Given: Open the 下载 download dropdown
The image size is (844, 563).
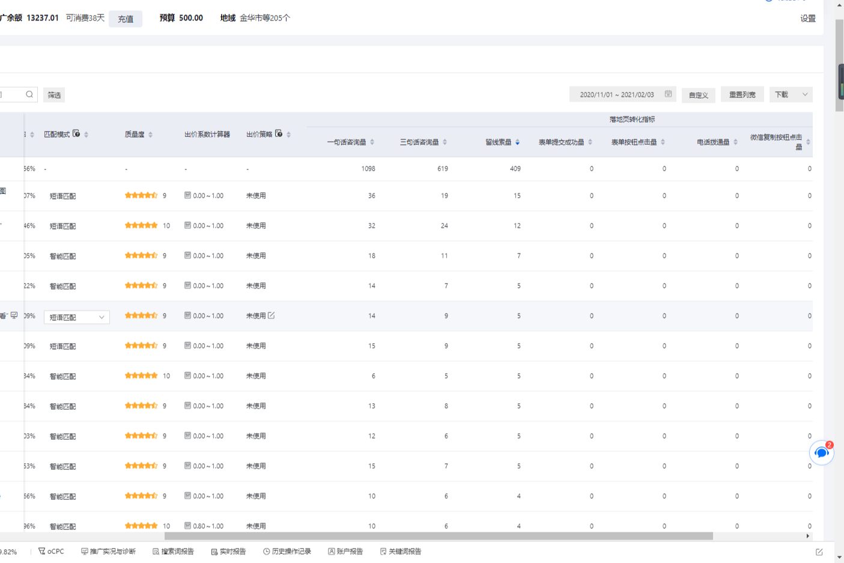Looking at the screenshot, I should pyautogui.click(x=791, y=94).
